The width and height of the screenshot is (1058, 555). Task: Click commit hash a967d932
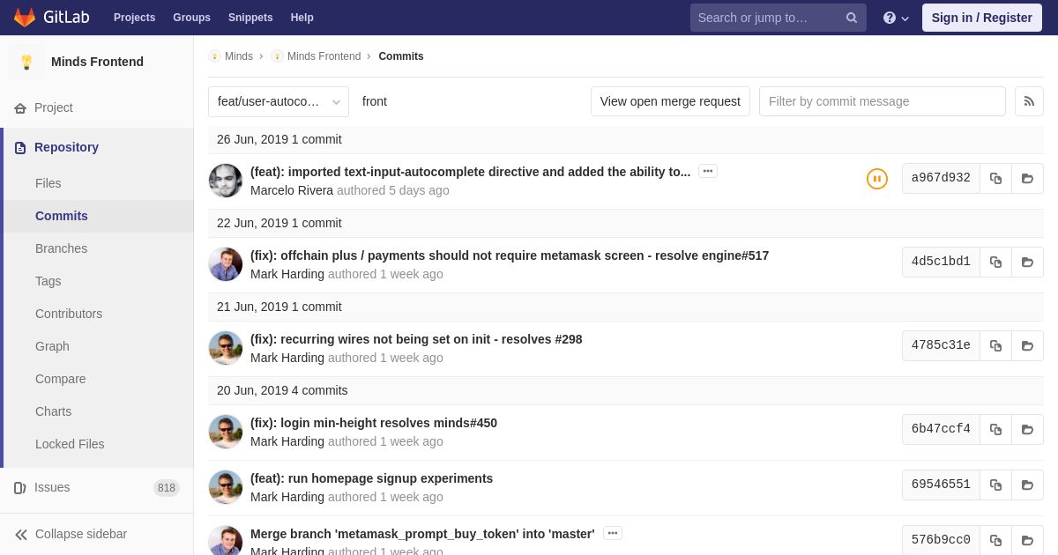pos(941,178)
